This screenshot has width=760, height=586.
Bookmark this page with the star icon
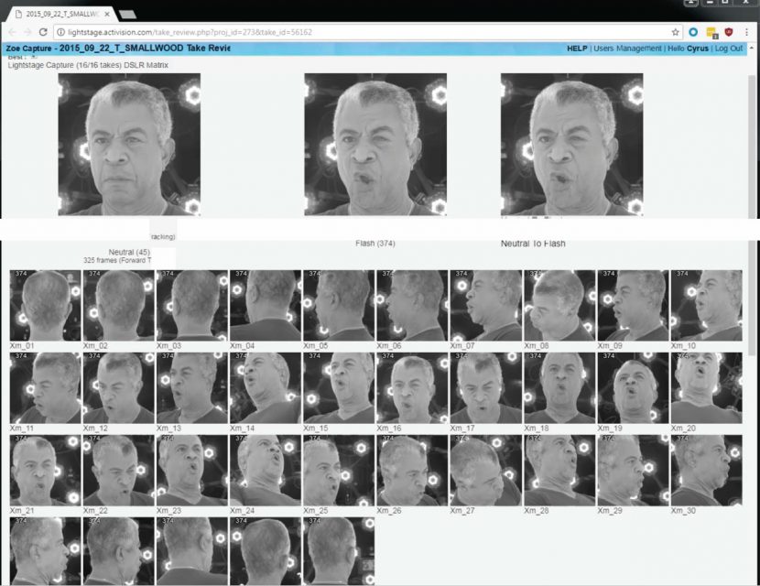[x=676, y=32]
